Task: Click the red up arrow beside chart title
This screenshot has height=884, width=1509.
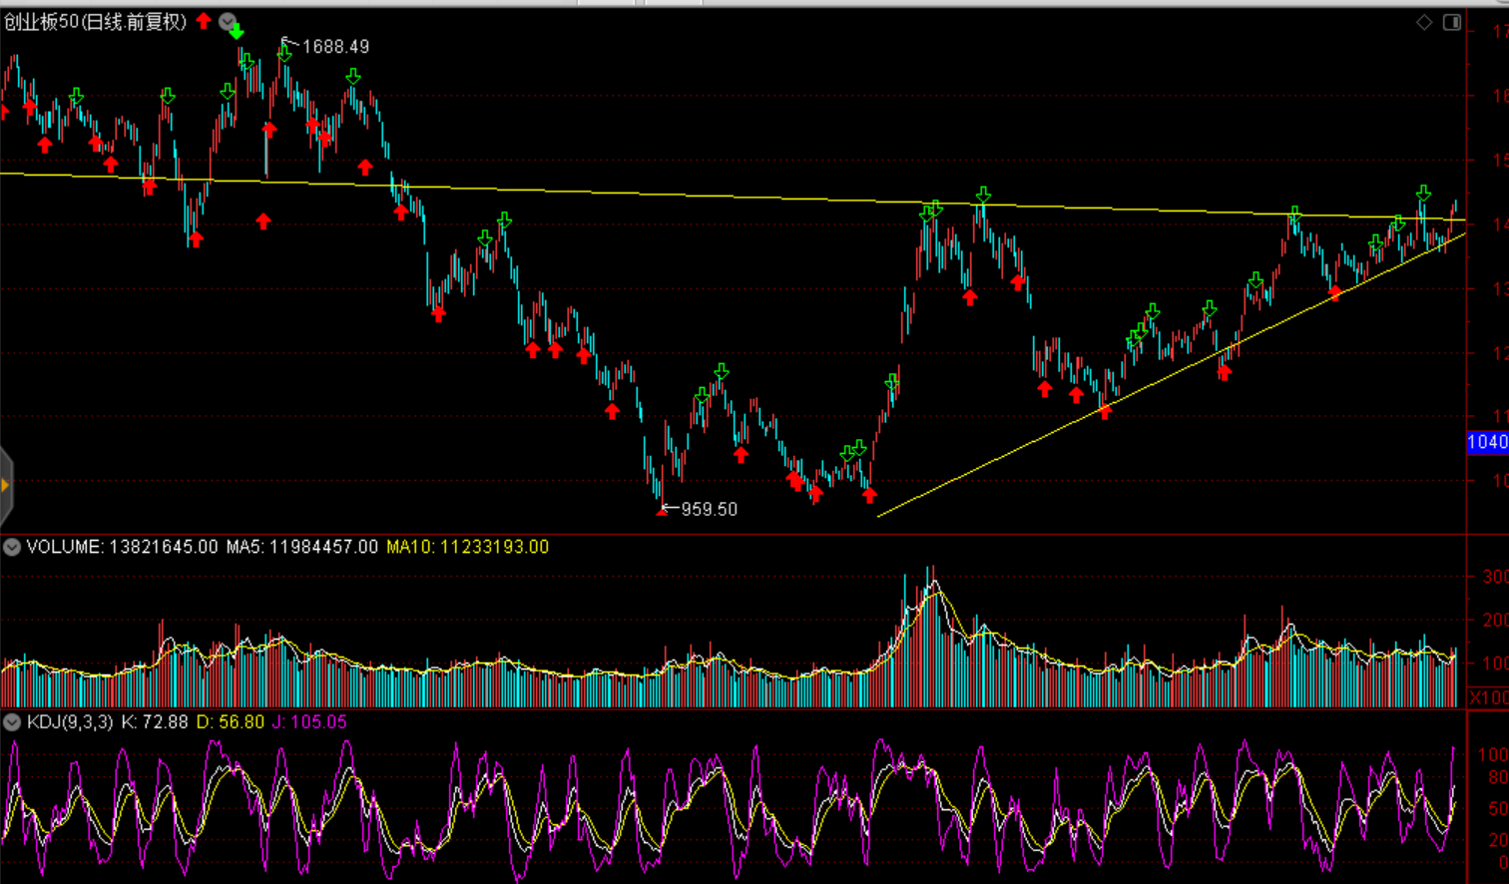Action: (204, 21)
